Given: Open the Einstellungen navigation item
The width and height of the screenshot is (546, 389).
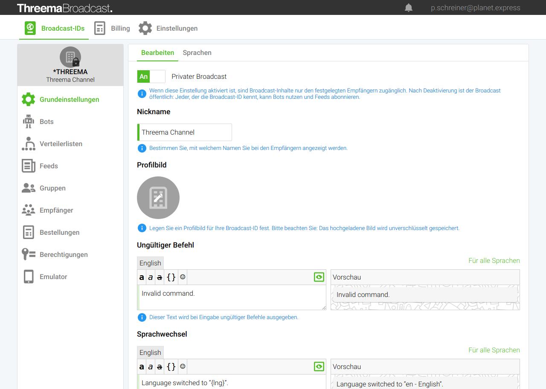Looking at the screenshot, I should [x=168, y=29].
